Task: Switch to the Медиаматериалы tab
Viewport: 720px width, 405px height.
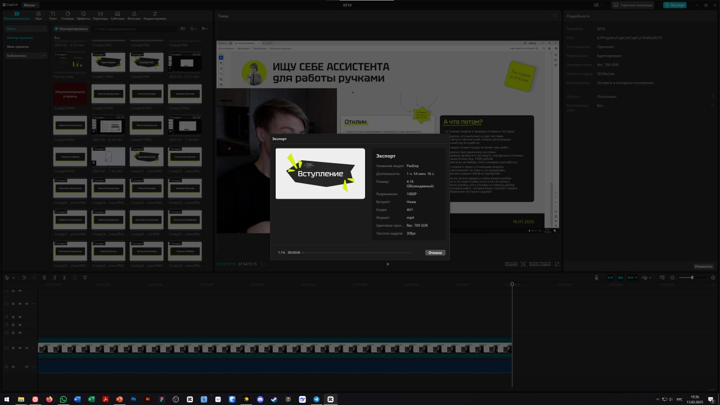Action: pyautogui.click(x=16, y=15)
